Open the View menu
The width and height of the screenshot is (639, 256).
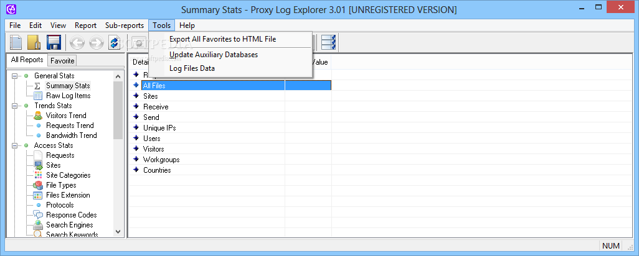tap(59, 25)
